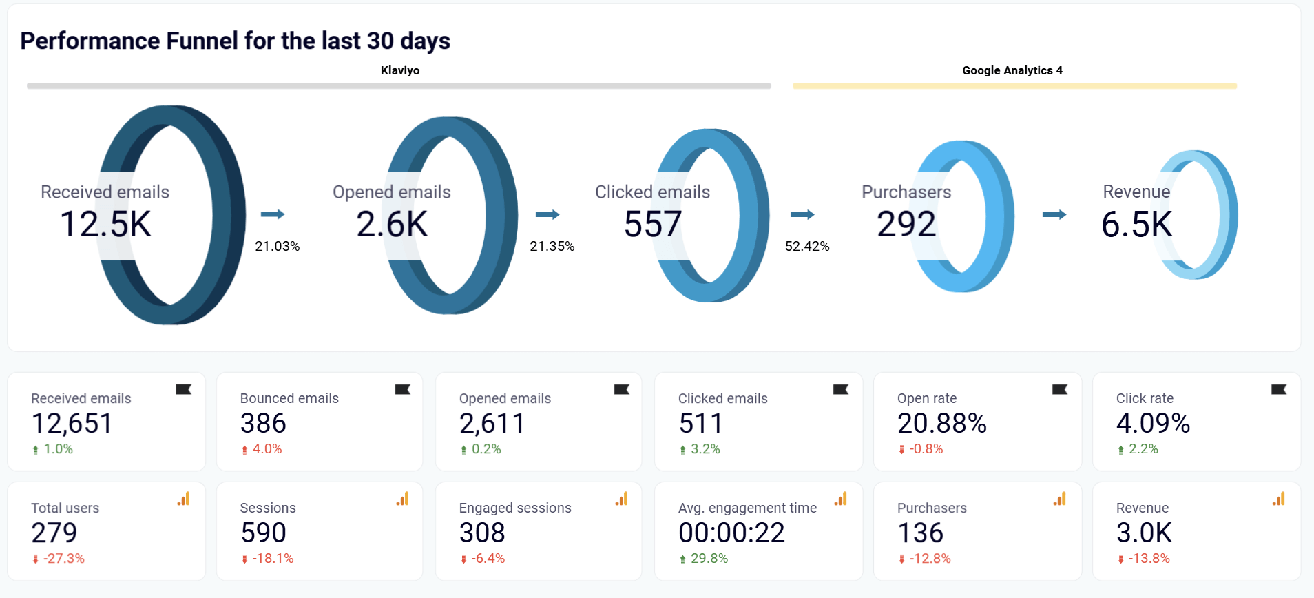Click the yellow Google Analytics 4 divider bar

[1014, 86]
